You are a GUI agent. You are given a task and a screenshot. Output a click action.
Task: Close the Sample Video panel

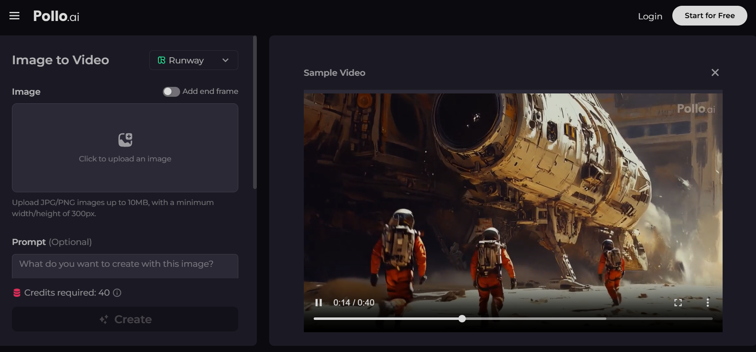(x=715, y=72)
